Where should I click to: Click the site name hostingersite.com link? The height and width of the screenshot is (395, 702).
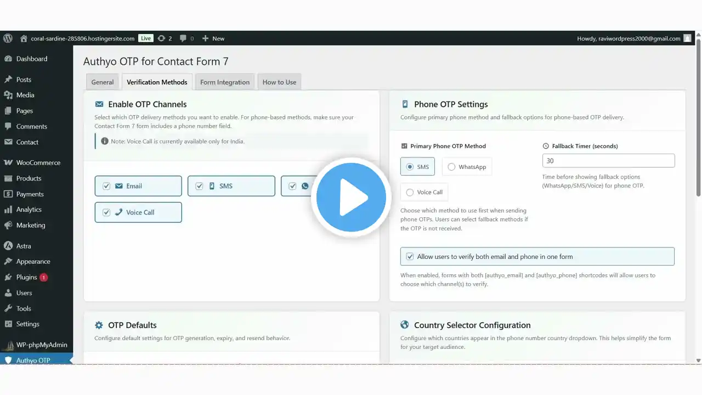click(x=82, y=38)
